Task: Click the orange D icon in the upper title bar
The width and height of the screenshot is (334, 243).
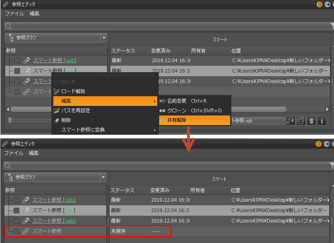Action: coord(319,4)
